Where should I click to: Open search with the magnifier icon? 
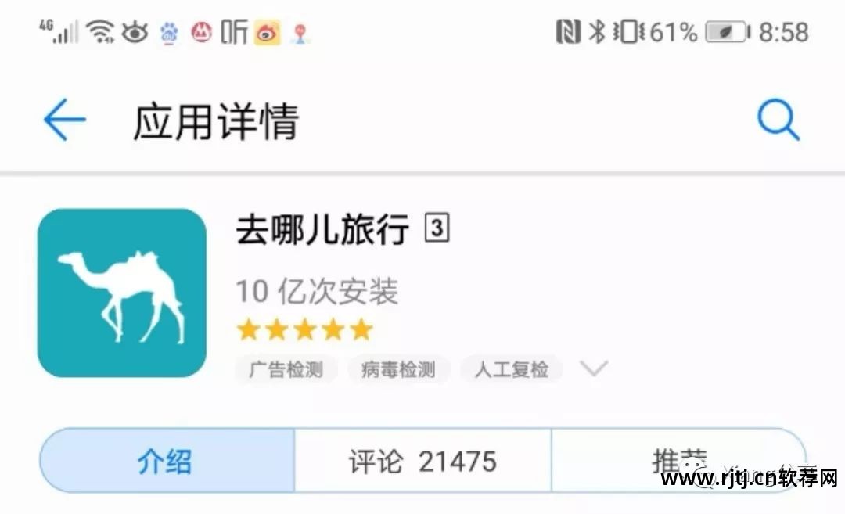778,119
